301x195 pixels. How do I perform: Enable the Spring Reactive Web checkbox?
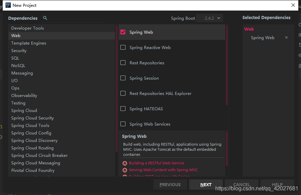point(123,47)
